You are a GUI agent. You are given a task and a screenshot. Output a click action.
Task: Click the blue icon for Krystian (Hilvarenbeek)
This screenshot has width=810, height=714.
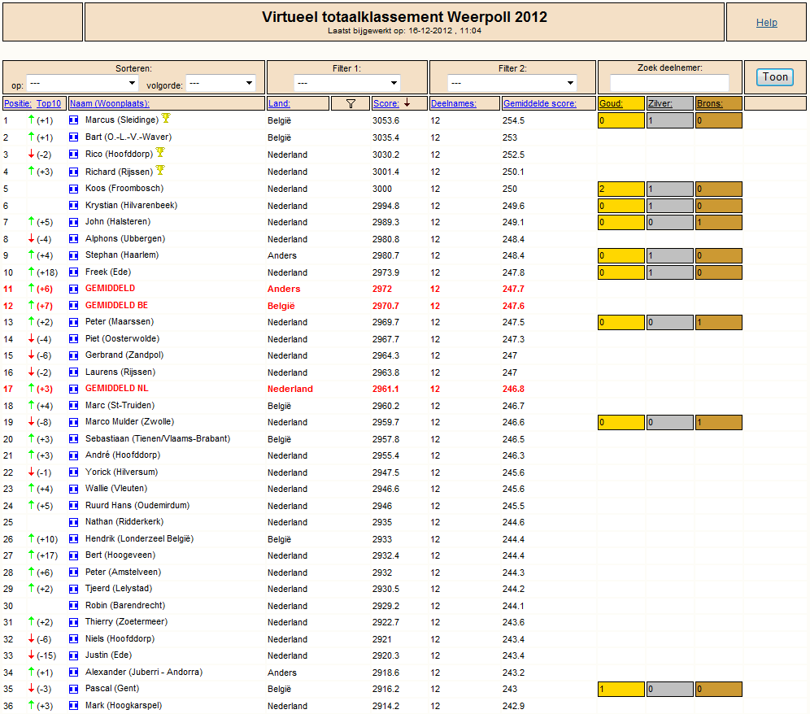click(74, 205)
